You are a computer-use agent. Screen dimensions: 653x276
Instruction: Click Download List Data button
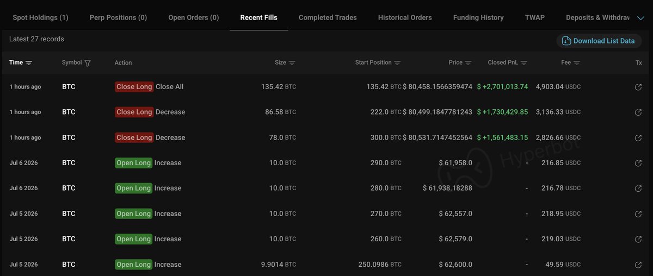(598, 41)
